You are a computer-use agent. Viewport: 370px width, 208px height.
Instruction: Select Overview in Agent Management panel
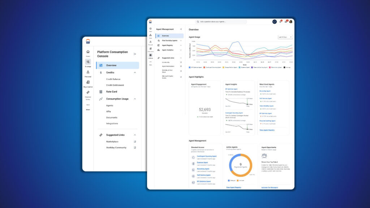click(169, 36)
